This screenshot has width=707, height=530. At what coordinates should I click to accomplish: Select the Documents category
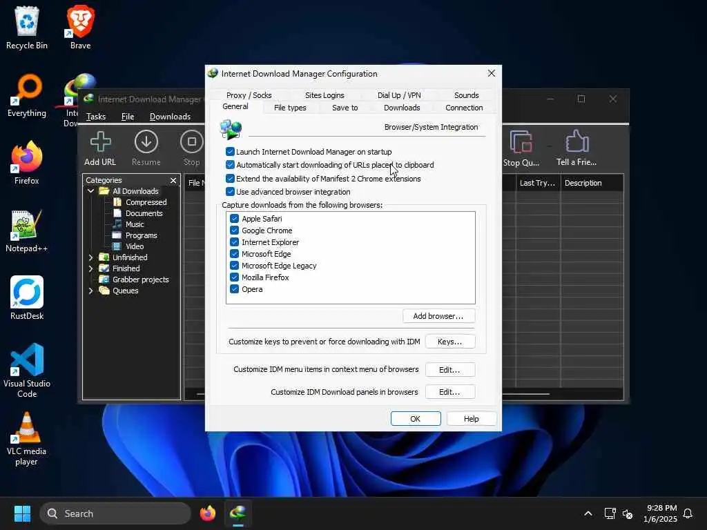point(144,213)
